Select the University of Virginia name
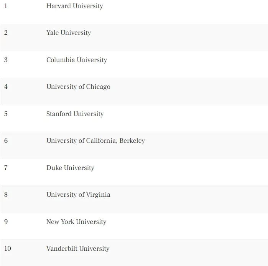Screen dimensions: 268x266 (78, 195)
